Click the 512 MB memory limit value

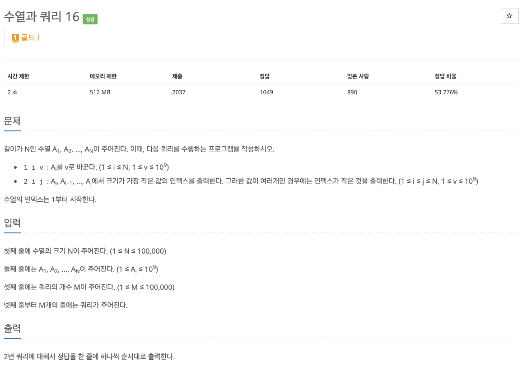(99, 92)
